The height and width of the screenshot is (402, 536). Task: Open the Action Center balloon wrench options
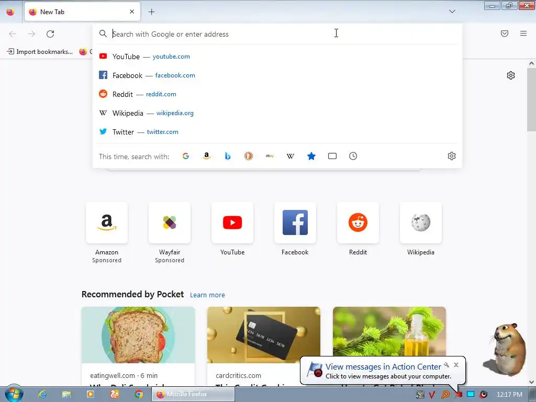click(x=446, y=365)
